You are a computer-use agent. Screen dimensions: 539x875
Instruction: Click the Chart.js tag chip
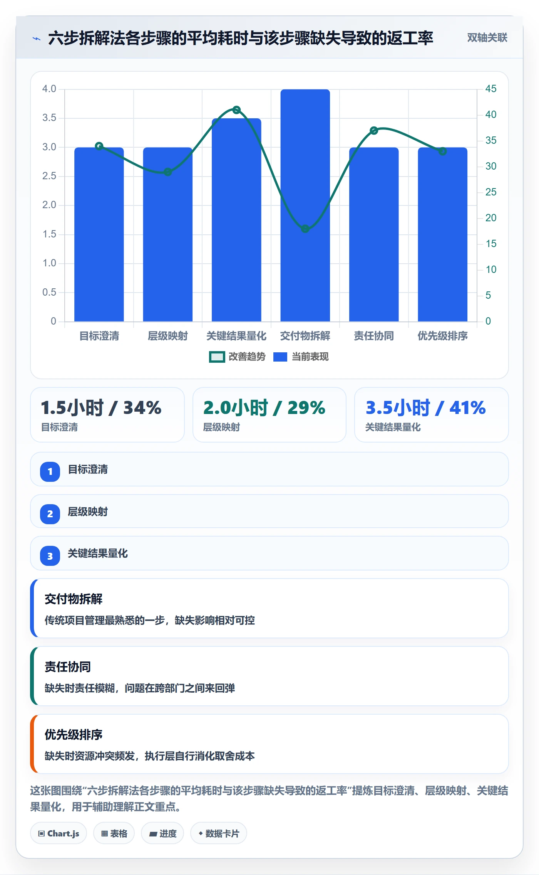(59, 833)
